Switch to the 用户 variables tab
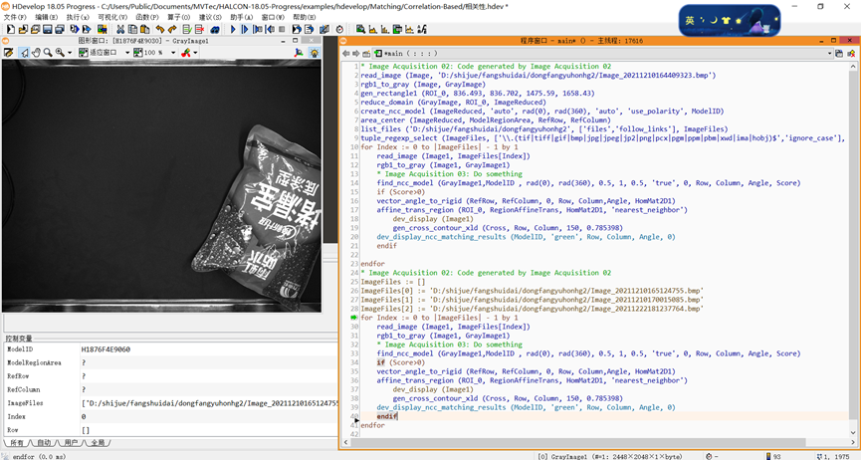This screenshot has width=861, height=460. point(71,443)
